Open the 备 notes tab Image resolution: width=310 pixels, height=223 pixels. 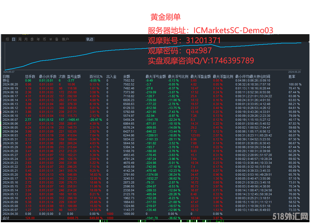57,40
